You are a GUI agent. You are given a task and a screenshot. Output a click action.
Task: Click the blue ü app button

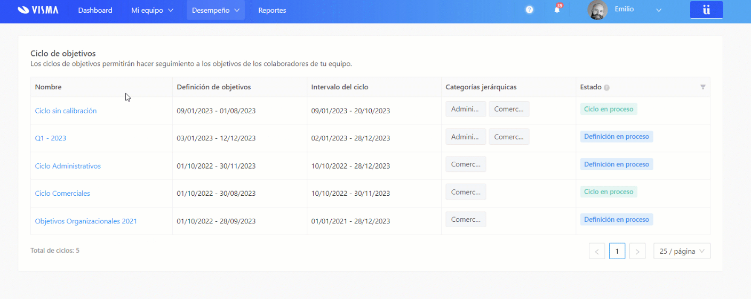[x=706, y=10]
